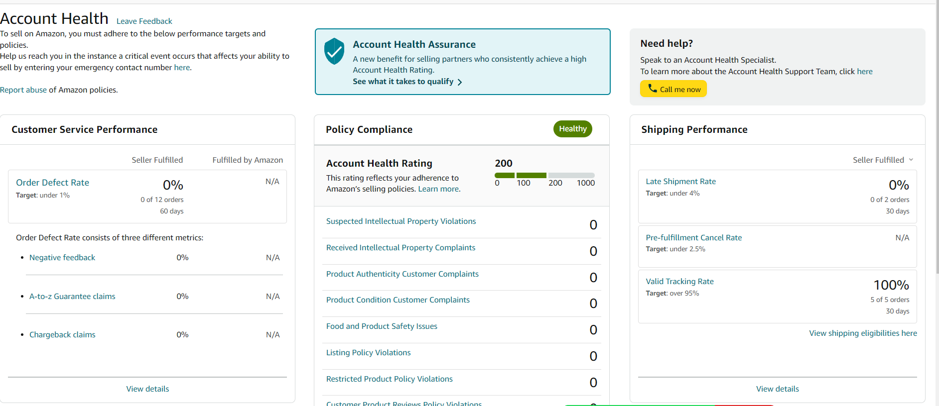Click 'Target: under 4%' text
This screenshot has height=406, width=939.
click(673, 194)
